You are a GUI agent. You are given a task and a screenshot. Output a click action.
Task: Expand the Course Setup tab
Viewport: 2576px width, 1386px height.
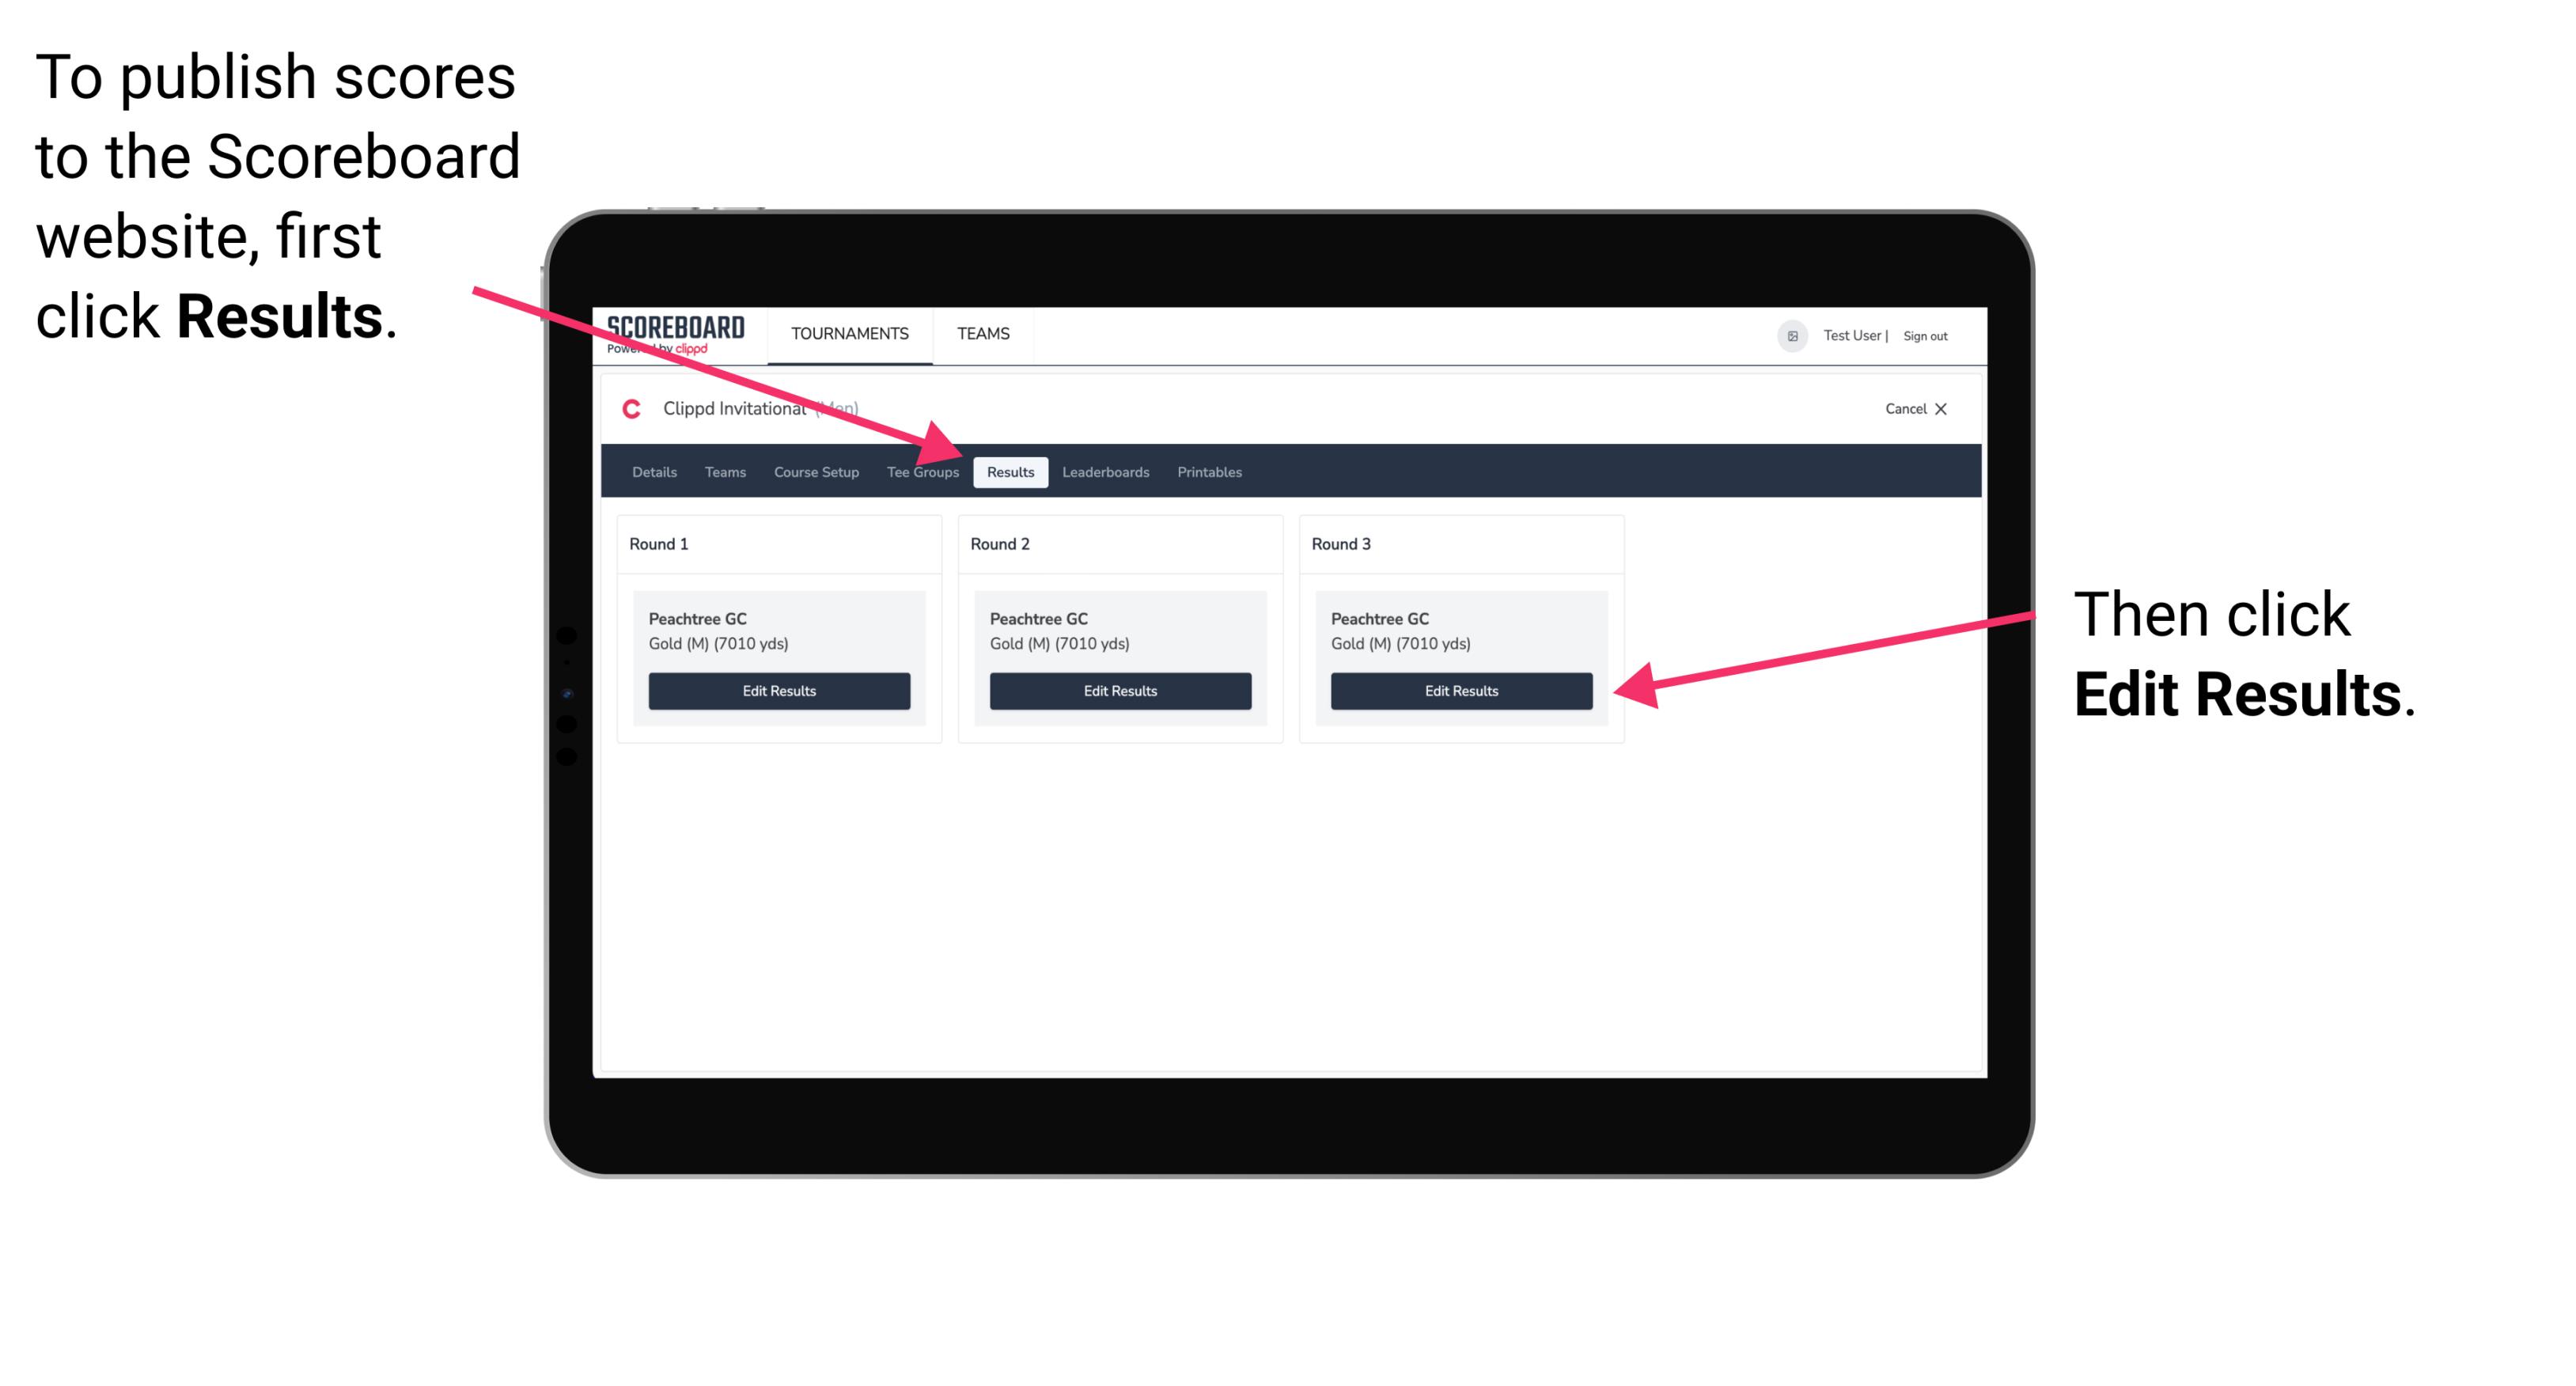pyautogui.click(x=816, y=471)
